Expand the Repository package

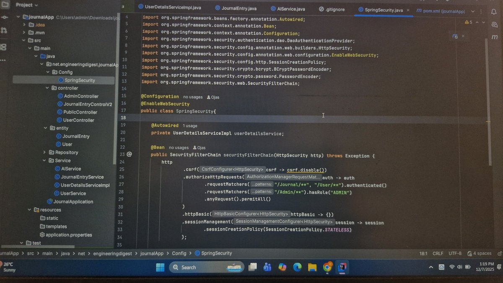click(45, 152)
